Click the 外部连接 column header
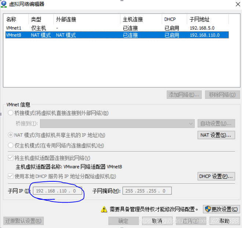Image resolution: width=242 pixels, height=228 pixels. click(x=87, y=19)
